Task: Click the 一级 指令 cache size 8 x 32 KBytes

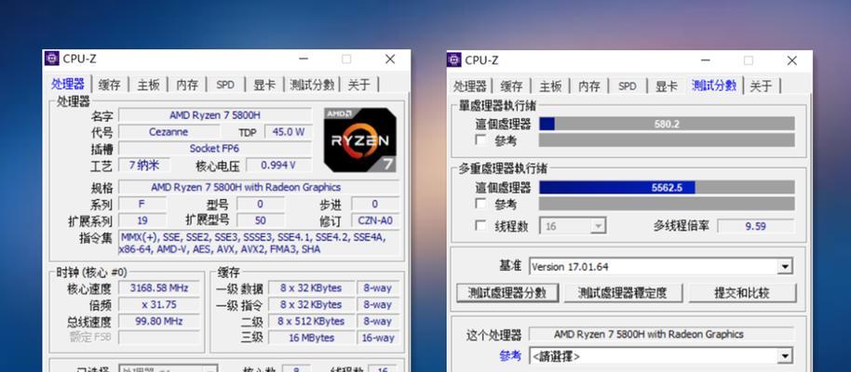Action: click(x=312, y=304)
